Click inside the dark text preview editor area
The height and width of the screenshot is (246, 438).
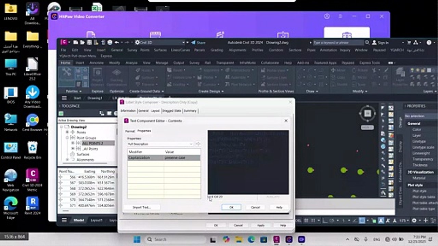pyautogui.click(x=248, y=162)
